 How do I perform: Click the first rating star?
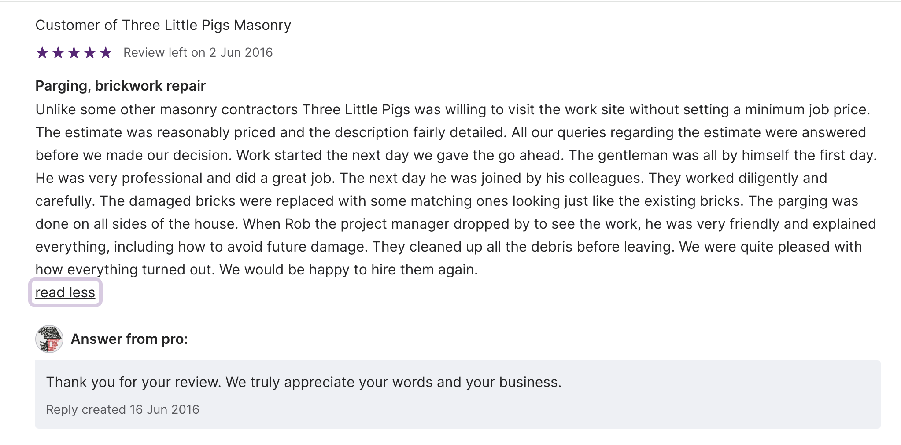pos(42,53)
